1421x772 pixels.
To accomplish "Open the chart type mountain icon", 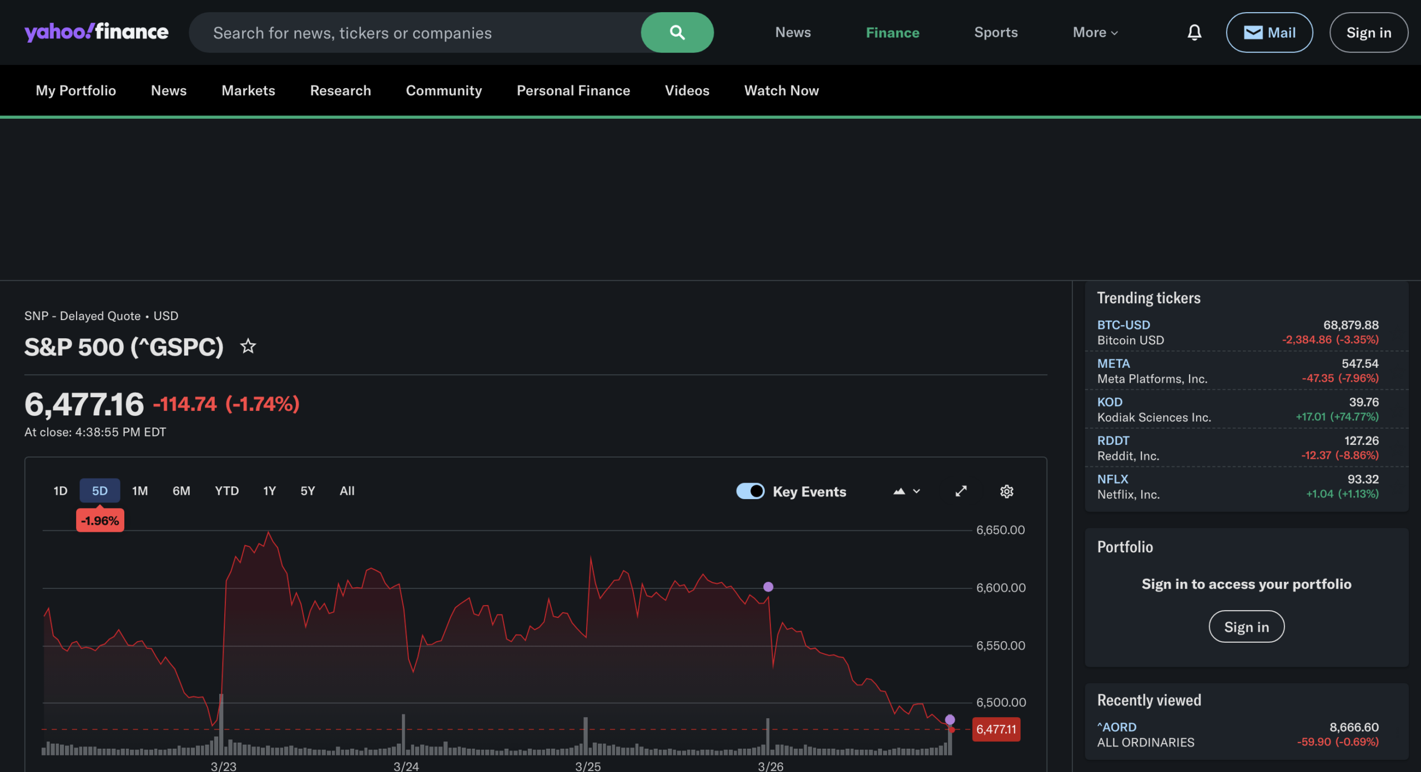I will (899, 491).
